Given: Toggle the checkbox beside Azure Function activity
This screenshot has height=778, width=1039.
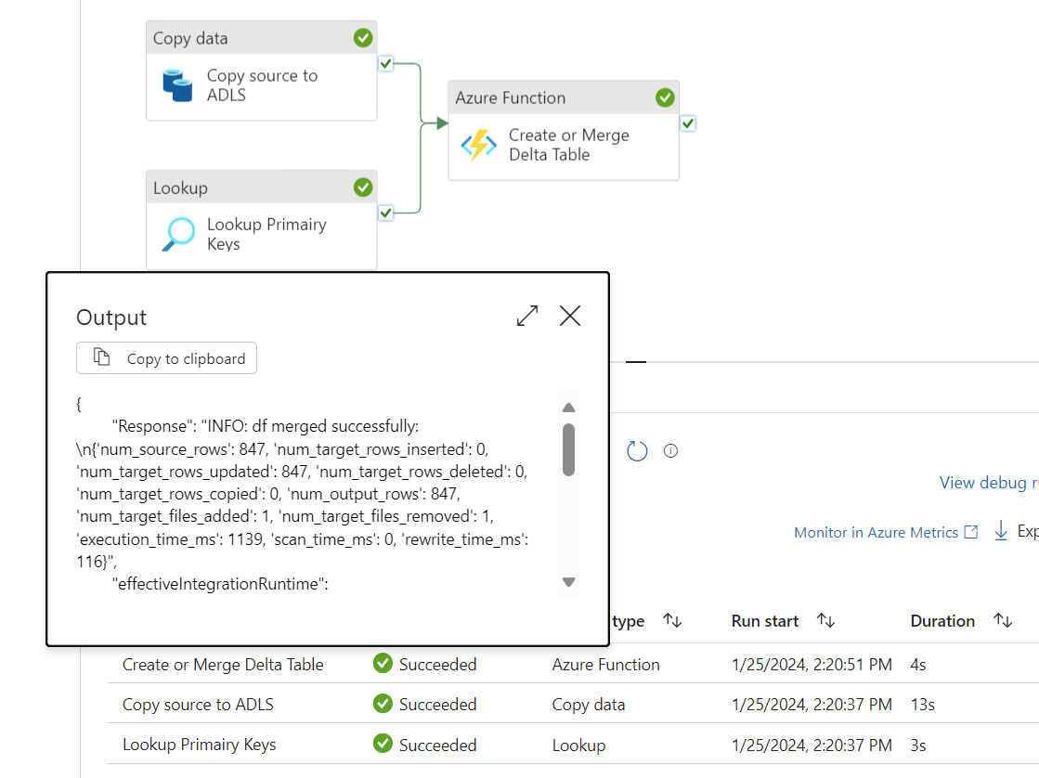Looking at the screenshot, I should pos(687,122).
